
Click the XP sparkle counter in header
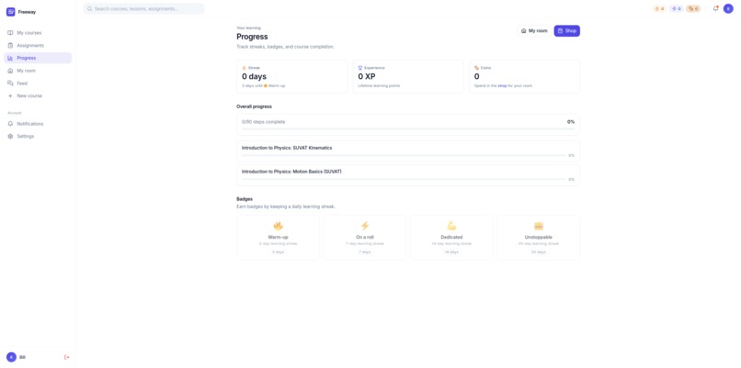pyautogui.click(x=677, y=8)
